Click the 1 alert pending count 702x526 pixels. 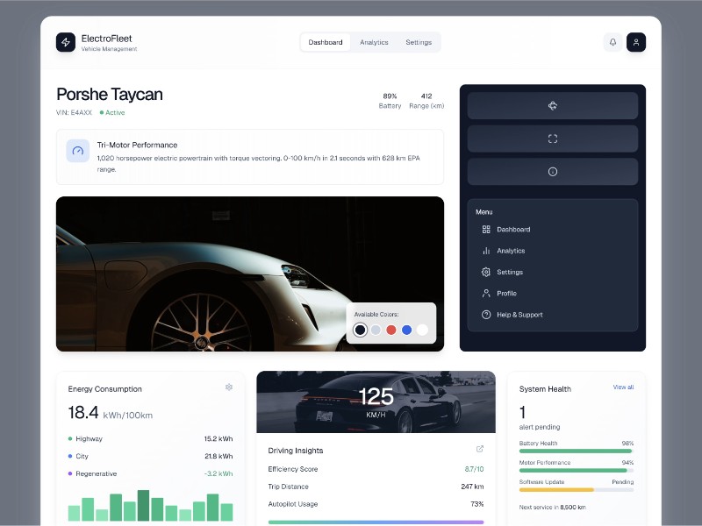tap(540, 417)
